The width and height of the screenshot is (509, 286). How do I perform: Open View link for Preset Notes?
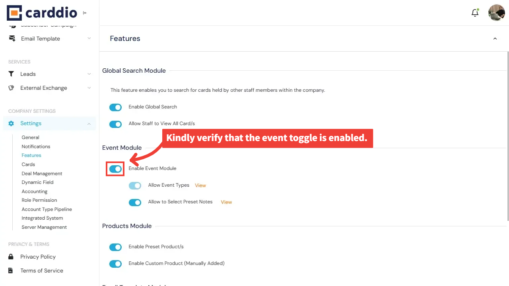point(226,202)
